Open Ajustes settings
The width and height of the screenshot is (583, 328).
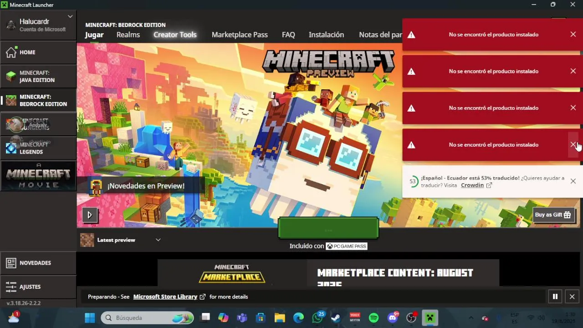pos(38,287)
